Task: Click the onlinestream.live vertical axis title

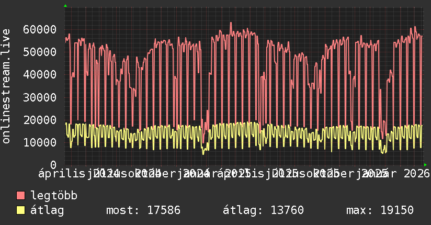Action: [6, 86]
